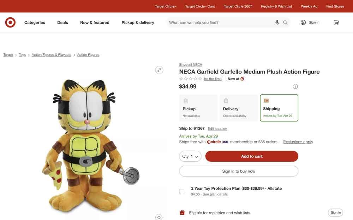Click the Target bullseye logo

point(10,22)
